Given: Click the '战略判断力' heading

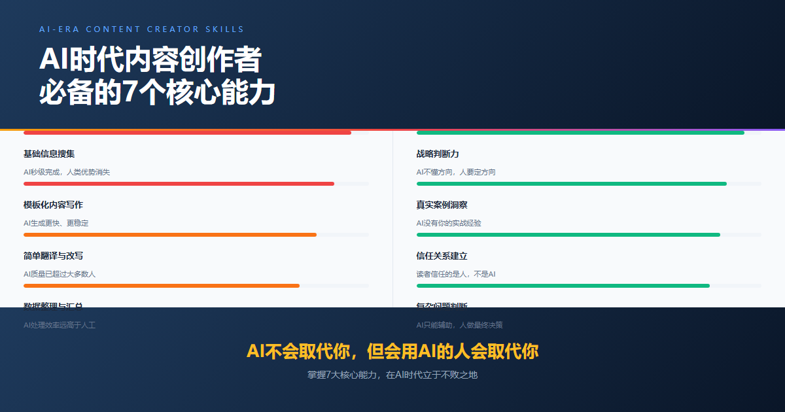Looking at the screenshot, I should tap(438, 154).
